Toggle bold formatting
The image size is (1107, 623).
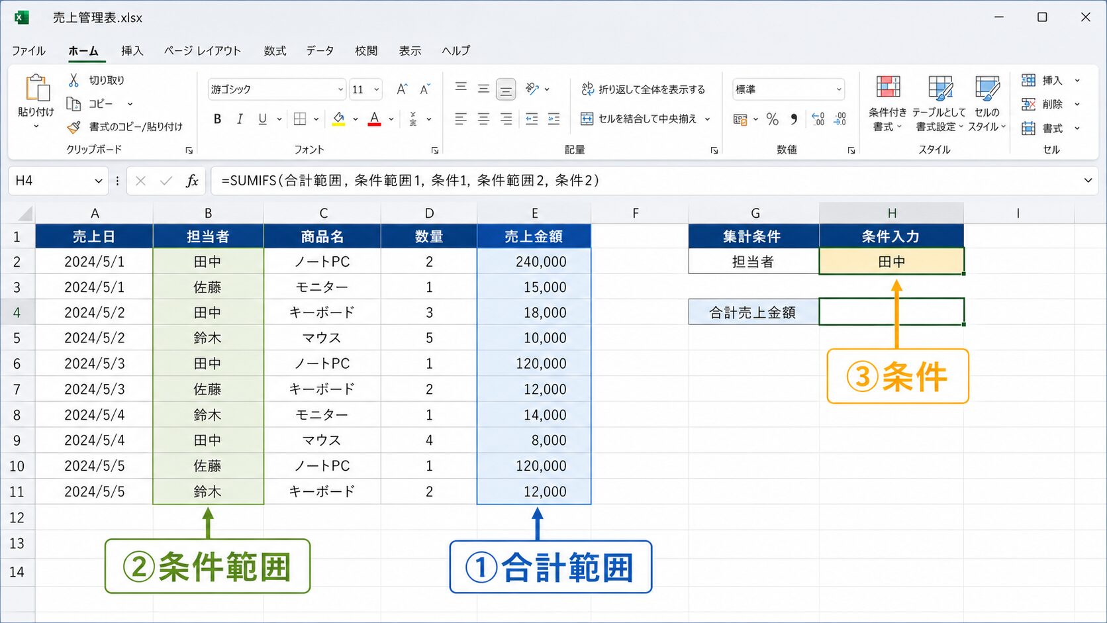coord(217,119)
